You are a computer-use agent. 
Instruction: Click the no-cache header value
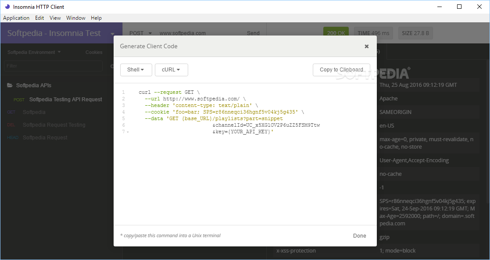[390, 174]
